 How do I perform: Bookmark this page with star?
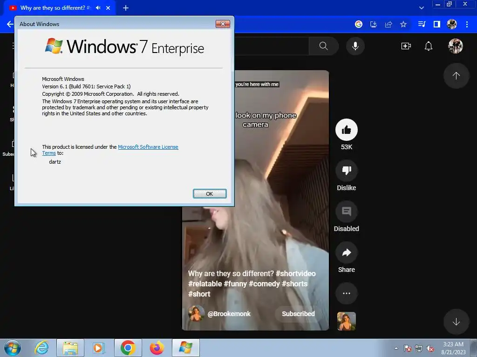point(403,24)
